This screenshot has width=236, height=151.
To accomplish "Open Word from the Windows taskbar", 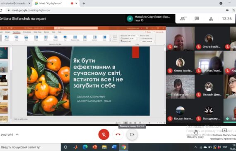I will [114, 147].
